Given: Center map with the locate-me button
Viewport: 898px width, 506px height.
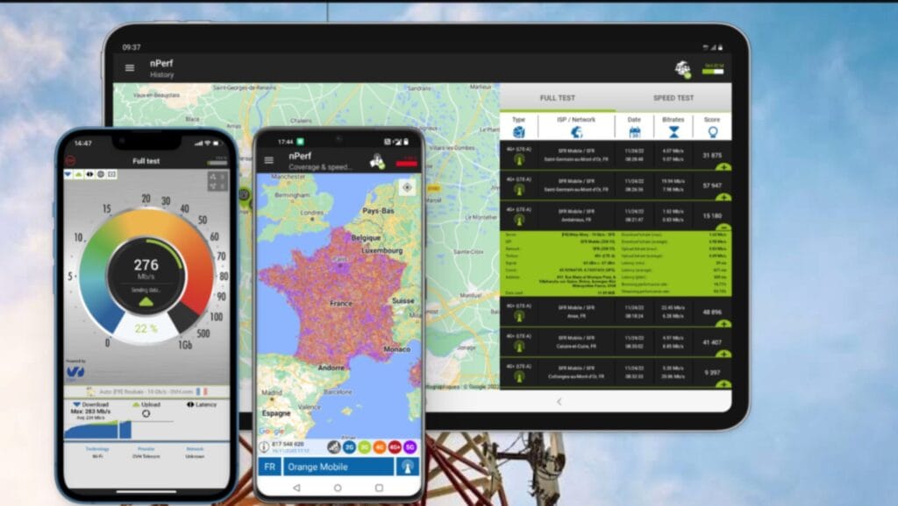Looking at the screenshot, I should click(407, 187).
